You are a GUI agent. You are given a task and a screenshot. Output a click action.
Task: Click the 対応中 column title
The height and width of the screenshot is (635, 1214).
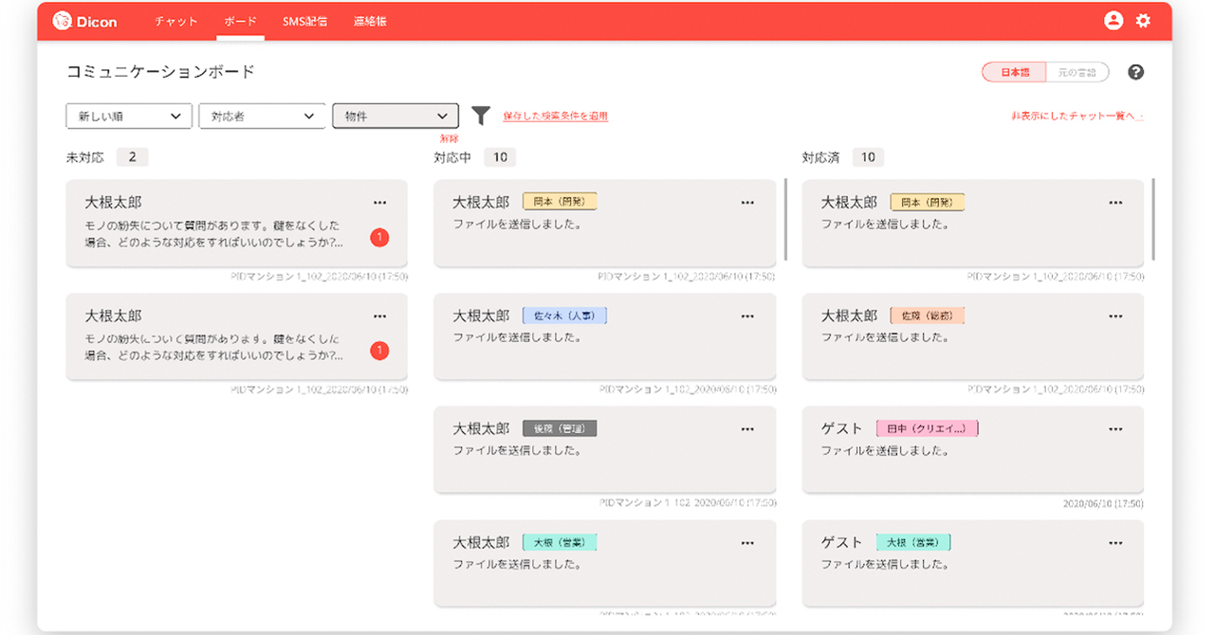point(452,157)
